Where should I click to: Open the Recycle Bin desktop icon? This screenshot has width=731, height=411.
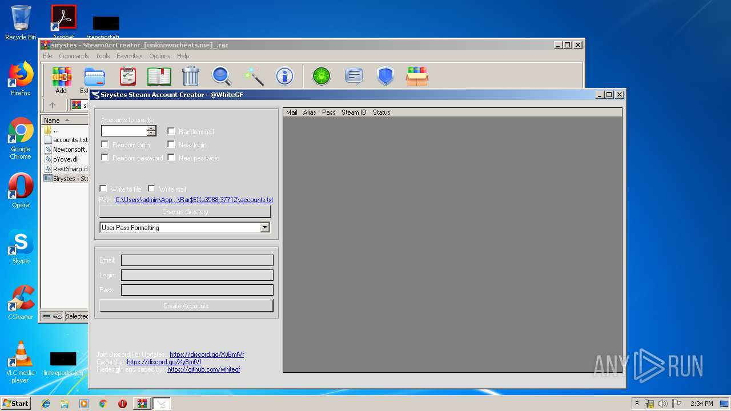pyautogui.click(x=21, y=23)
